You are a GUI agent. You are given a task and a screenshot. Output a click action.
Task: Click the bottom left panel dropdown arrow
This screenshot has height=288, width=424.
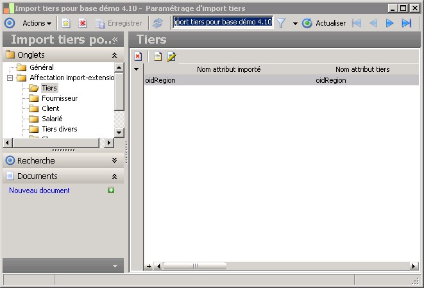click(115, 266)
